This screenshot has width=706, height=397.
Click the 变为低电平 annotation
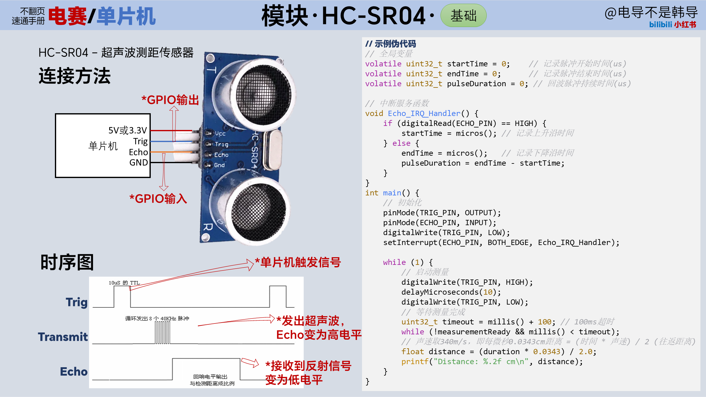[294, 380]
